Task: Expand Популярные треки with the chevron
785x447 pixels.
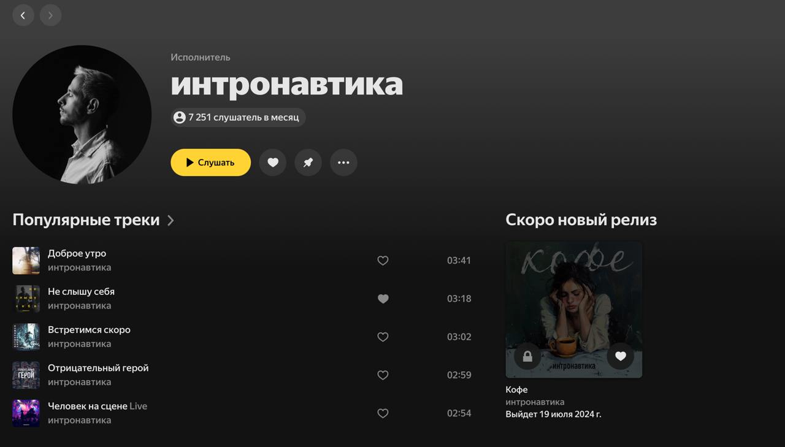Action: pos(170,220)
